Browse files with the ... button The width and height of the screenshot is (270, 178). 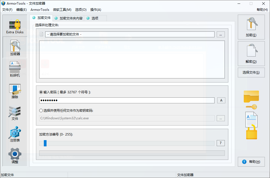[220, 34]
